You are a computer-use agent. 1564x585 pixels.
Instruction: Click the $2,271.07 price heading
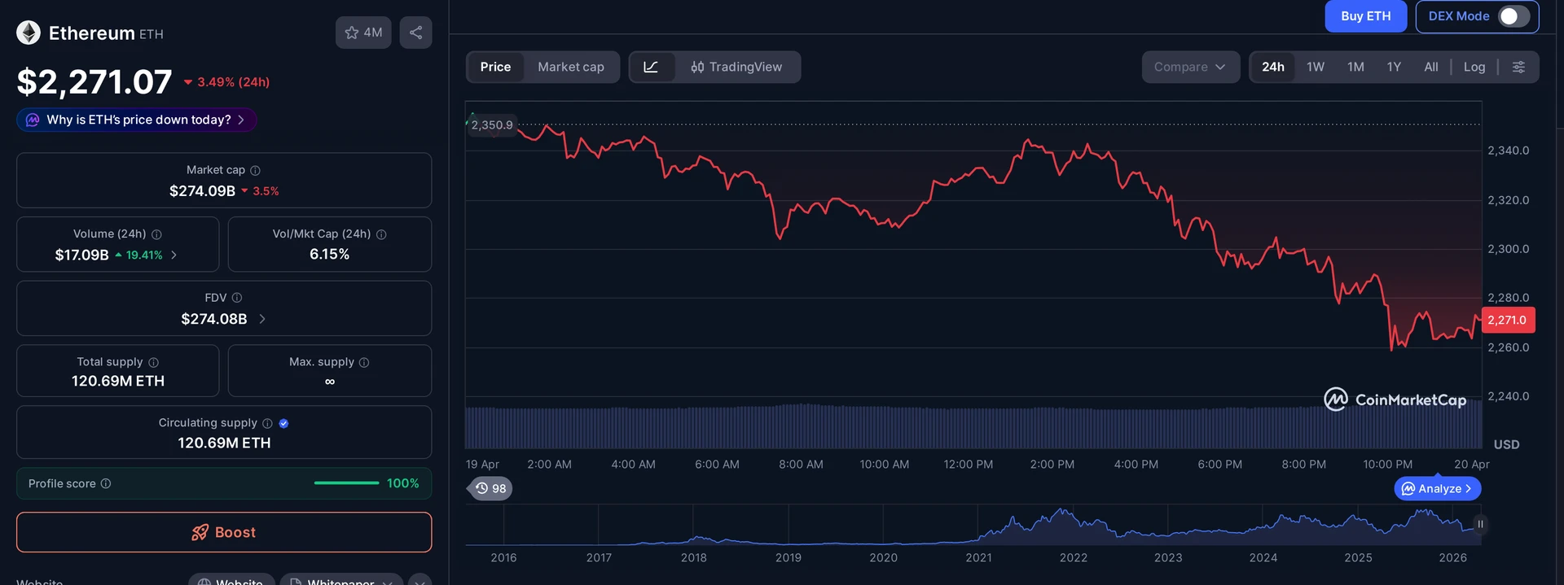[94, 81]
